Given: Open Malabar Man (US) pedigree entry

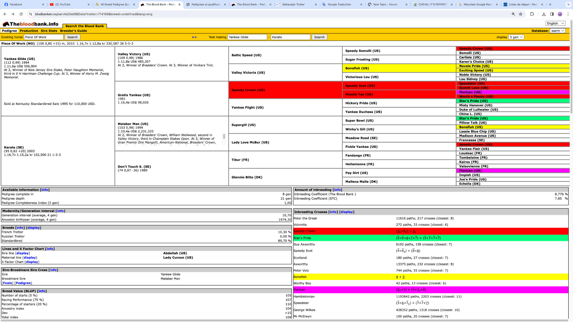Looking at the screenshot, I should pos(133,124).
